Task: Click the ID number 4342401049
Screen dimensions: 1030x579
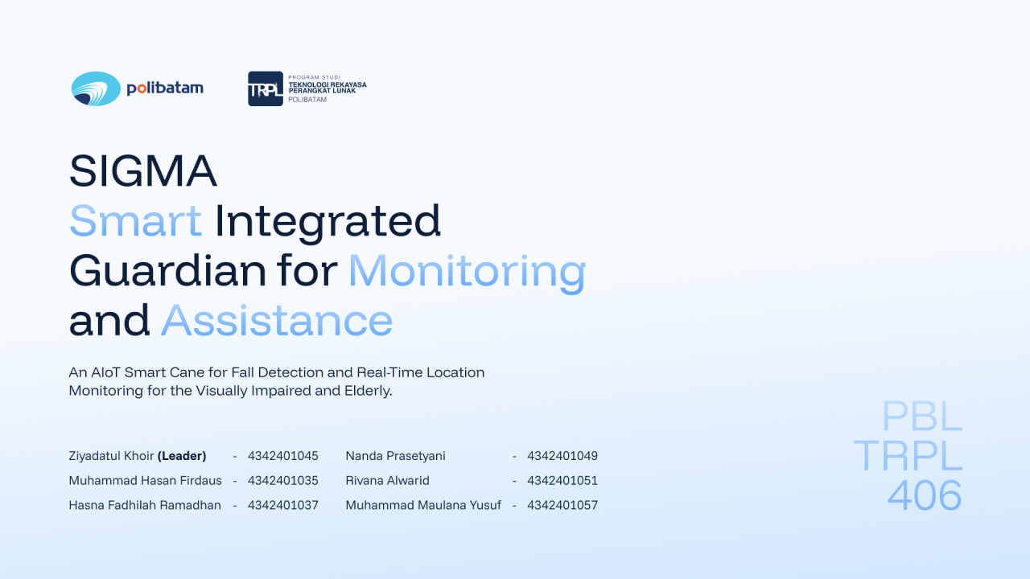Action: (x=562, y=456)
